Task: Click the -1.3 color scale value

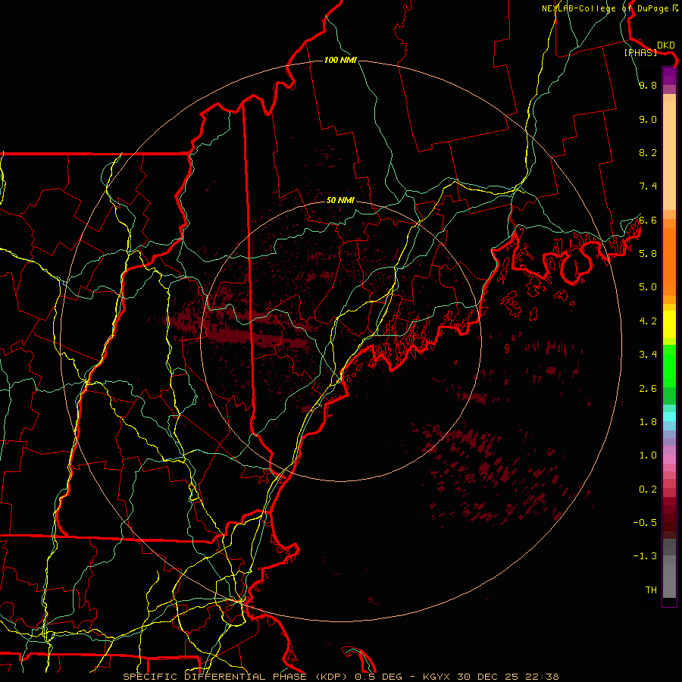Action: point(645,556)
